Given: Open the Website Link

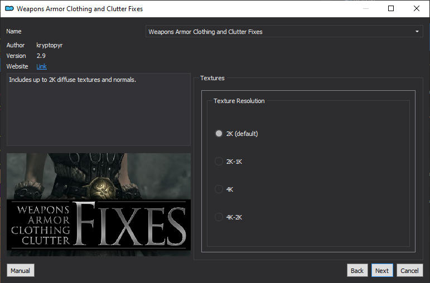Looking at the screenshot, I should coord(41,66).
